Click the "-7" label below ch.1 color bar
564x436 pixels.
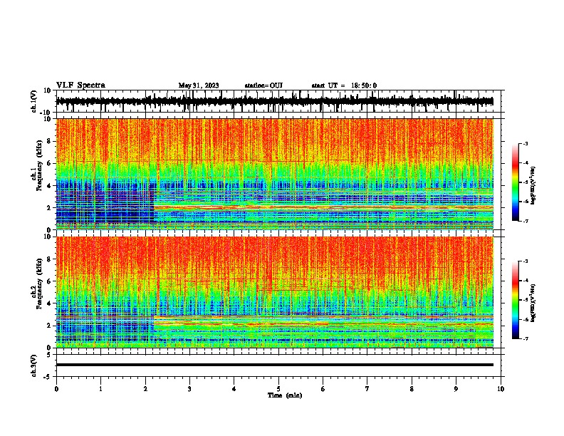click(x=526, y=221)
